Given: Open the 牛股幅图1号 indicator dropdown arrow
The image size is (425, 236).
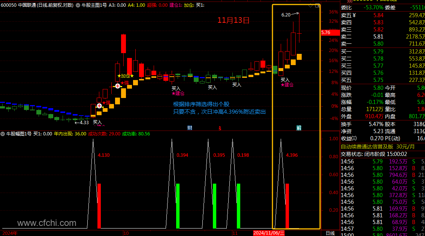Looking at the screenshot, I should point(3,134).
